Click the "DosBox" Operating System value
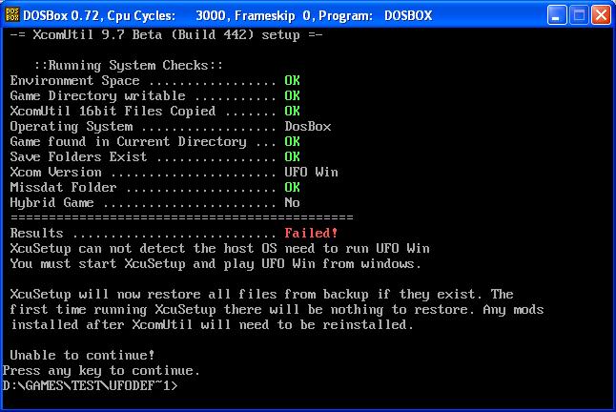 pyautogui.click(x=308, y=127)
